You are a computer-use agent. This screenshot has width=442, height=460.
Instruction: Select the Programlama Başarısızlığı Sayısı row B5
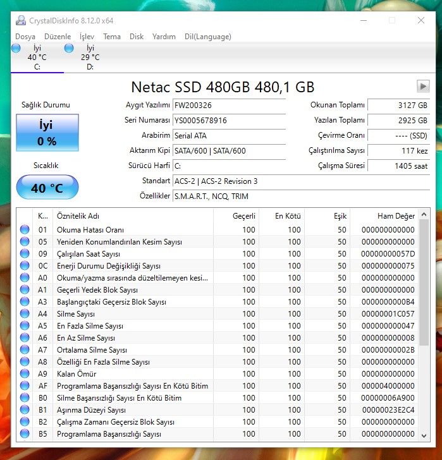(x=217, y=433)
